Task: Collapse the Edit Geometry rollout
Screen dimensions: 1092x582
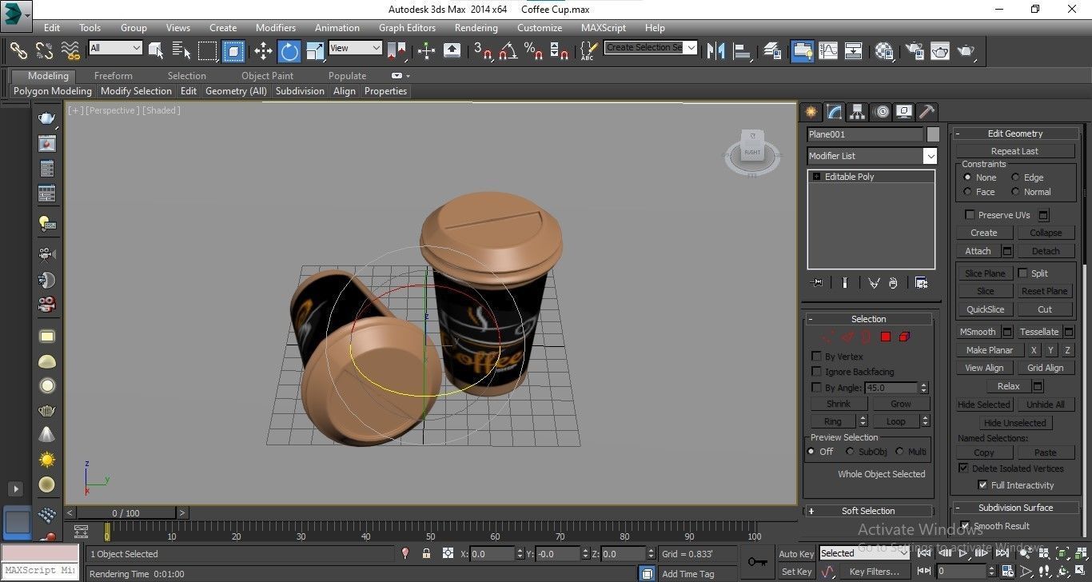Action: (x=1014, y=134)
